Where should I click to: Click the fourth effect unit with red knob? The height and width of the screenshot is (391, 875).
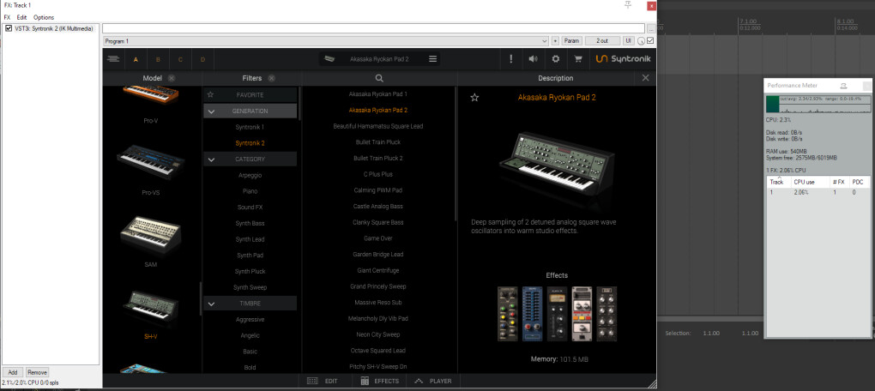click(582, 314)
